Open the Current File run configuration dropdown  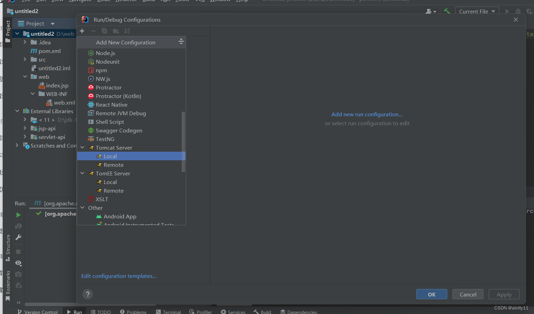pos(477,11)
